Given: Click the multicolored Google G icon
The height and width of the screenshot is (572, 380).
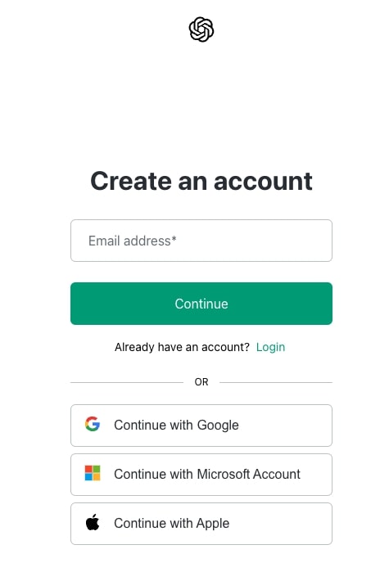Looking at the screenshot, I should (93, 424).
